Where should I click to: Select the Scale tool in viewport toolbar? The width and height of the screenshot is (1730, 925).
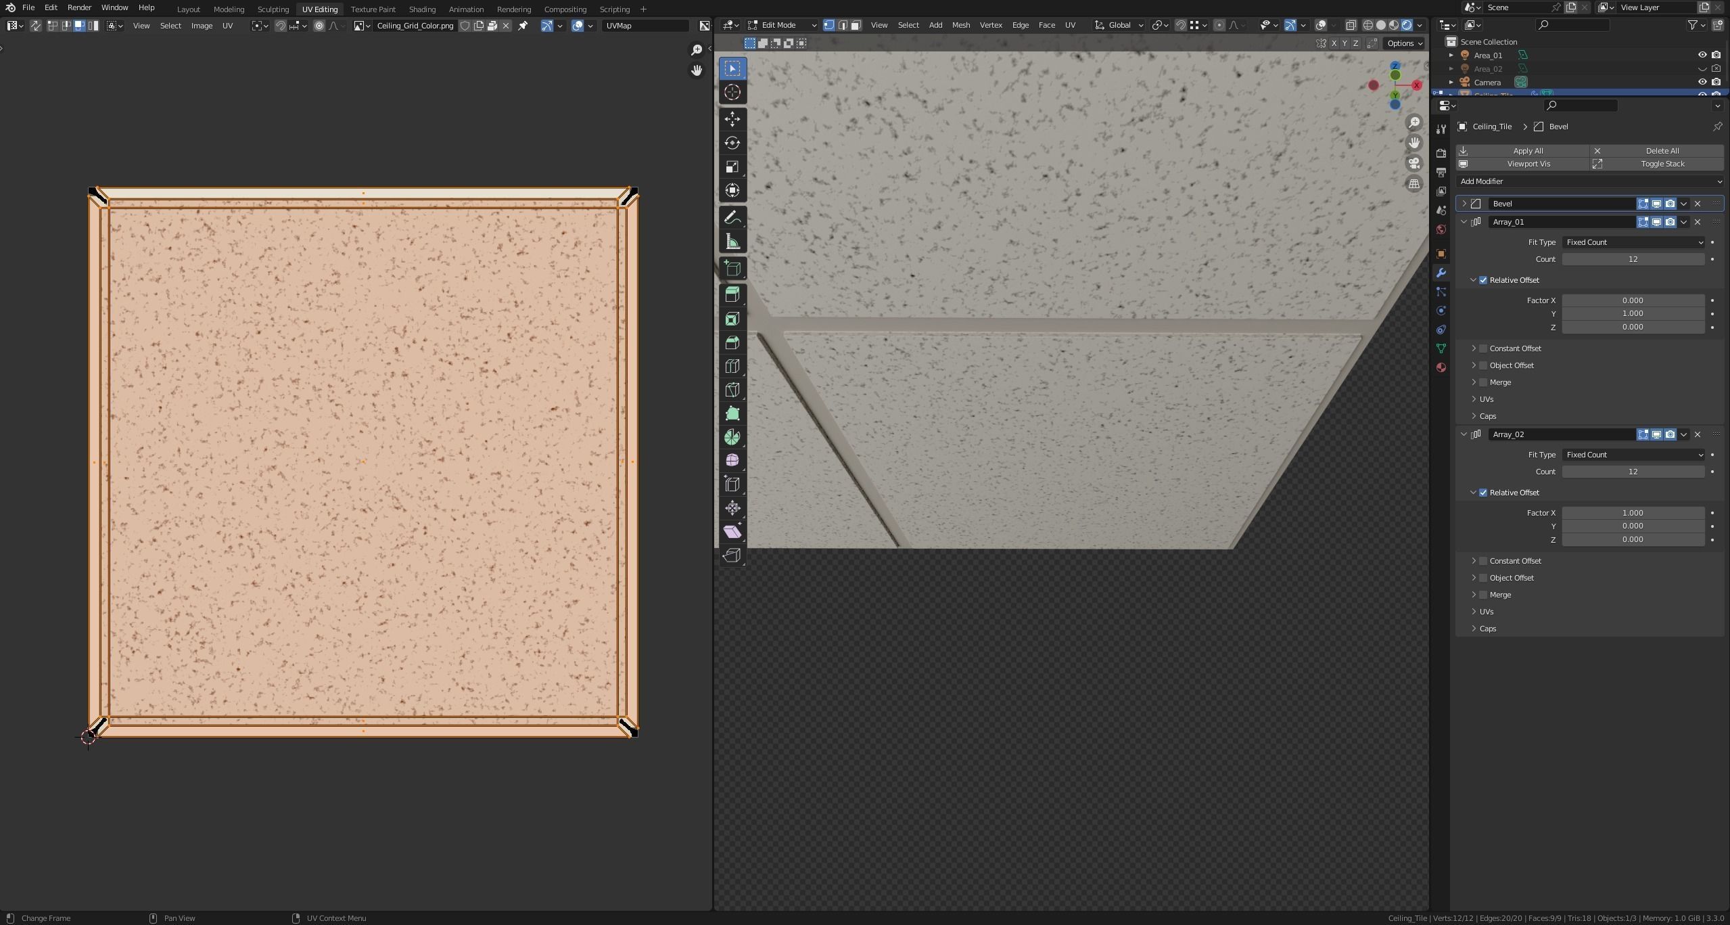pyautogui.click(x=732, y=166)
